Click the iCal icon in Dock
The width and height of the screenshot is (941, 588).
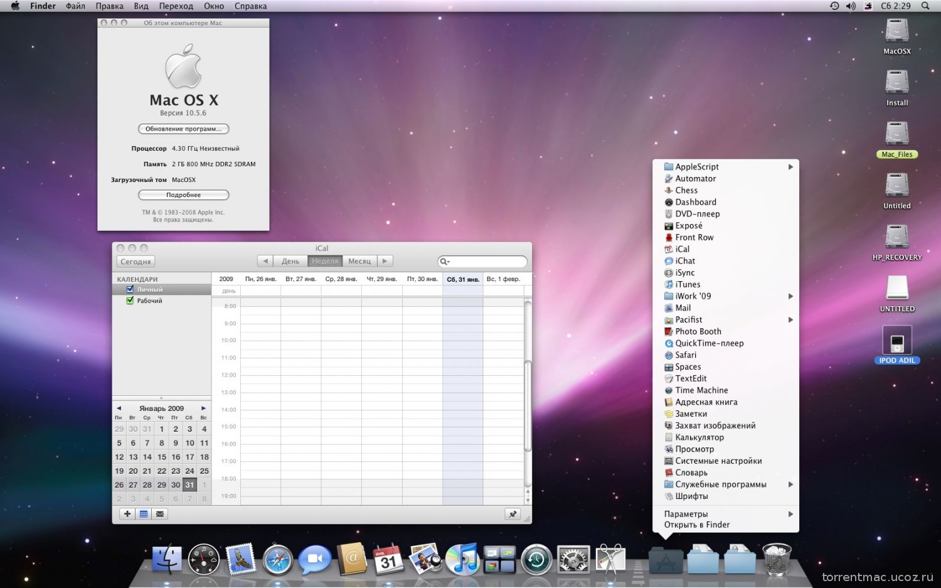click(x=388, y=559)
